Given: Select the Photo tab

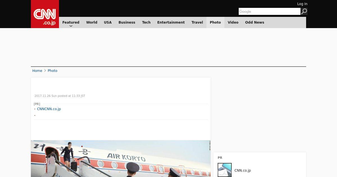Looking at the screenshot, I should click(215, 22).
